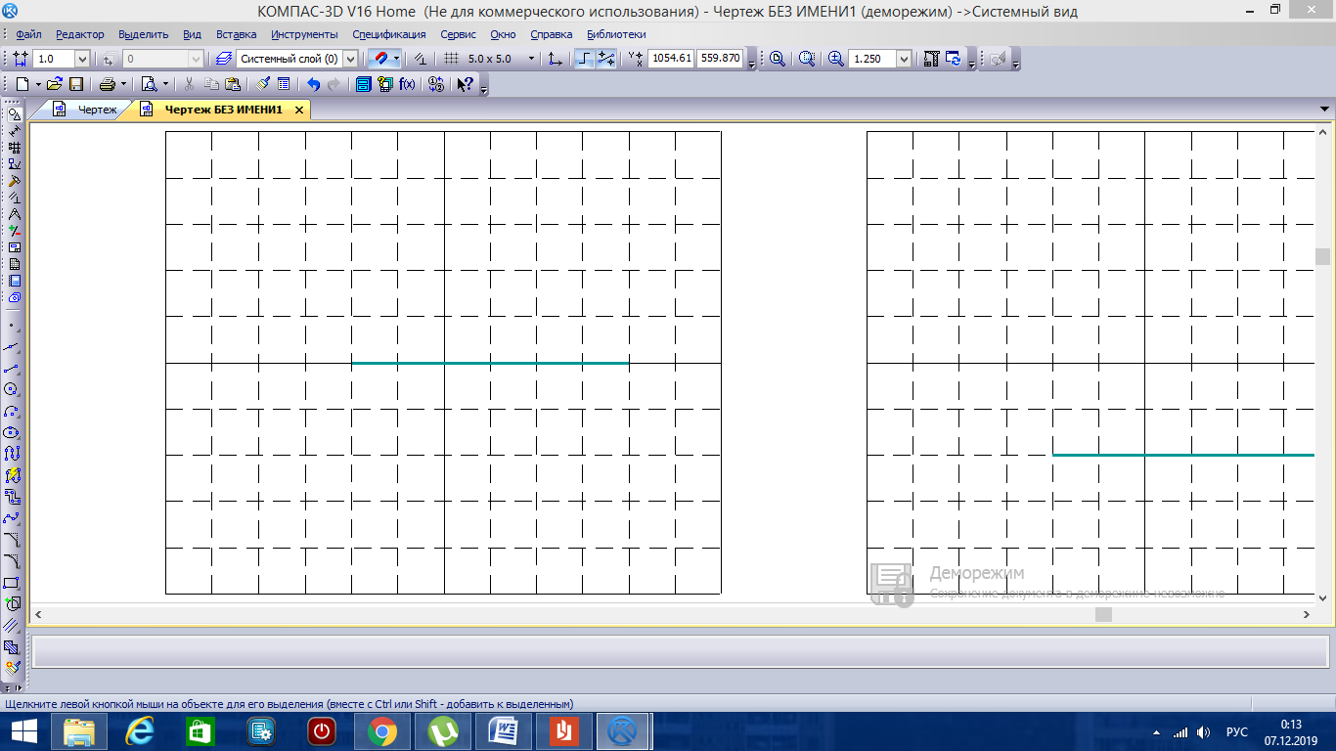This screenshot has width=1336, height=751.
Task: Switch to the Чертеж tab
Action: point(97,110)
